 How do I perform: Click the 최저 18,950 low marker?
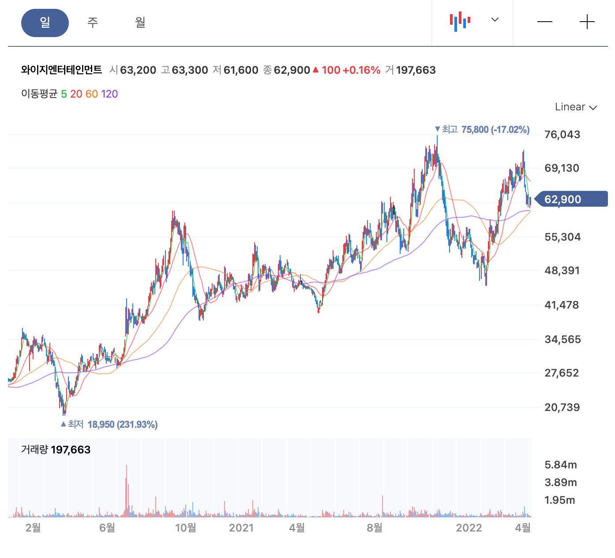click(109, 424)
